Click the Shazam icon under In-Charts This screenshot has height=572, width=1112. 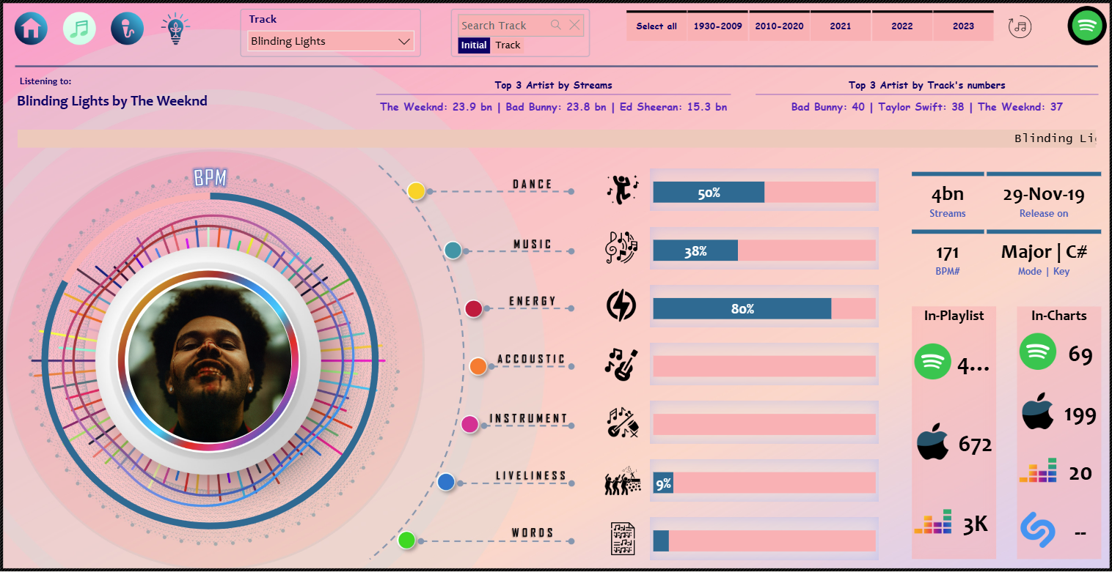[1037, 528]
